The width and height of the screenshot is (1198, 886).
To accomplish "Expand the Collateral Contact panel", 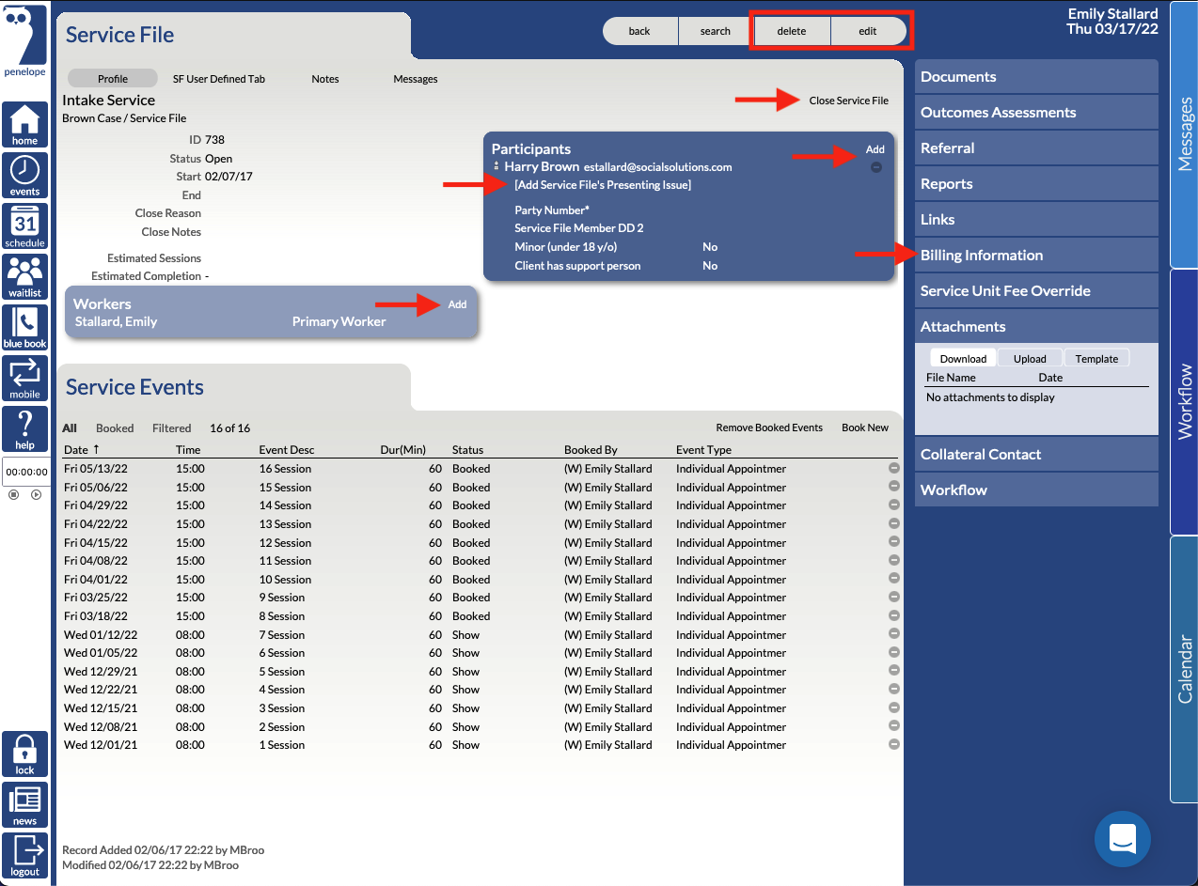I will (1036, 455).
